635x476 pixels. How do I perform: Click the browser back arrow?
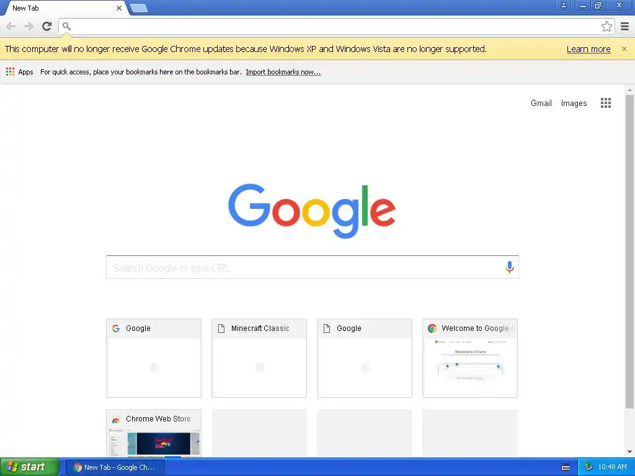click(x=11, y=26)
